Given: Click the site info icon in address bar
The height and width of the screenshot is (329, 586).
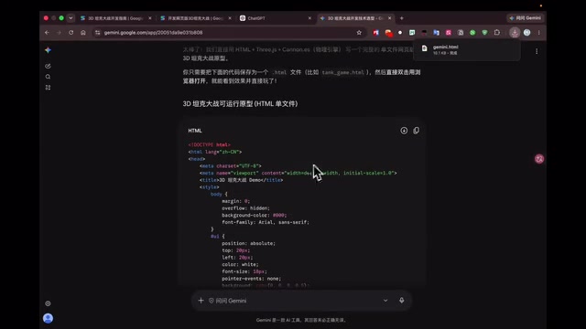Looking at the screenshot, I should tap(98, 33).
